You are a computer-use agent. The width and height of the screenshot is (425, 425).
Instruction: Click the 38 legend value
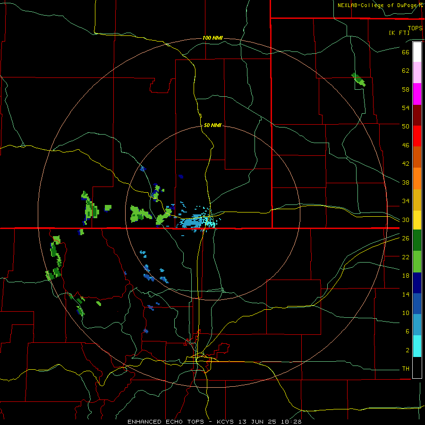406,182
